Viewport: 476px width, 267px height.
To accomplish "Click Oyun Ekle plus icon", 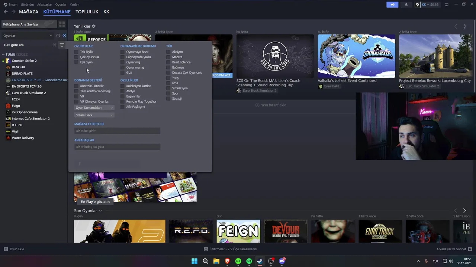I will [x=6, y=249].
